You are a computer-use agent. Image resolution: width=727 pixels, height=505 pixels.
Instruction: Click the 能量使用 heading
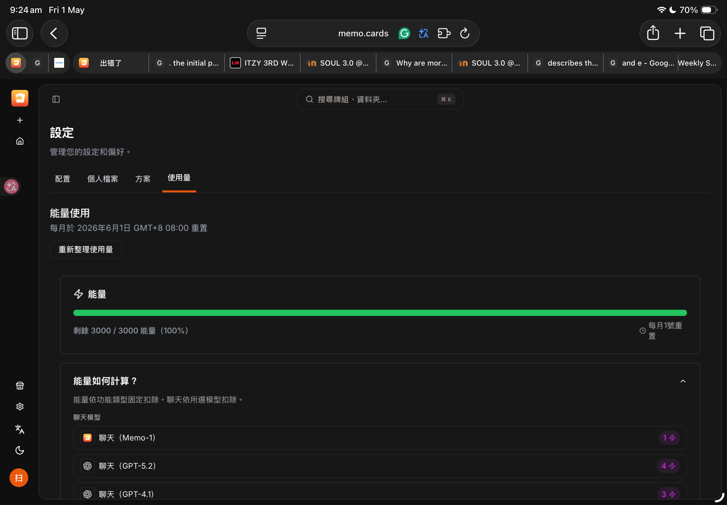[x=70, y=213]
